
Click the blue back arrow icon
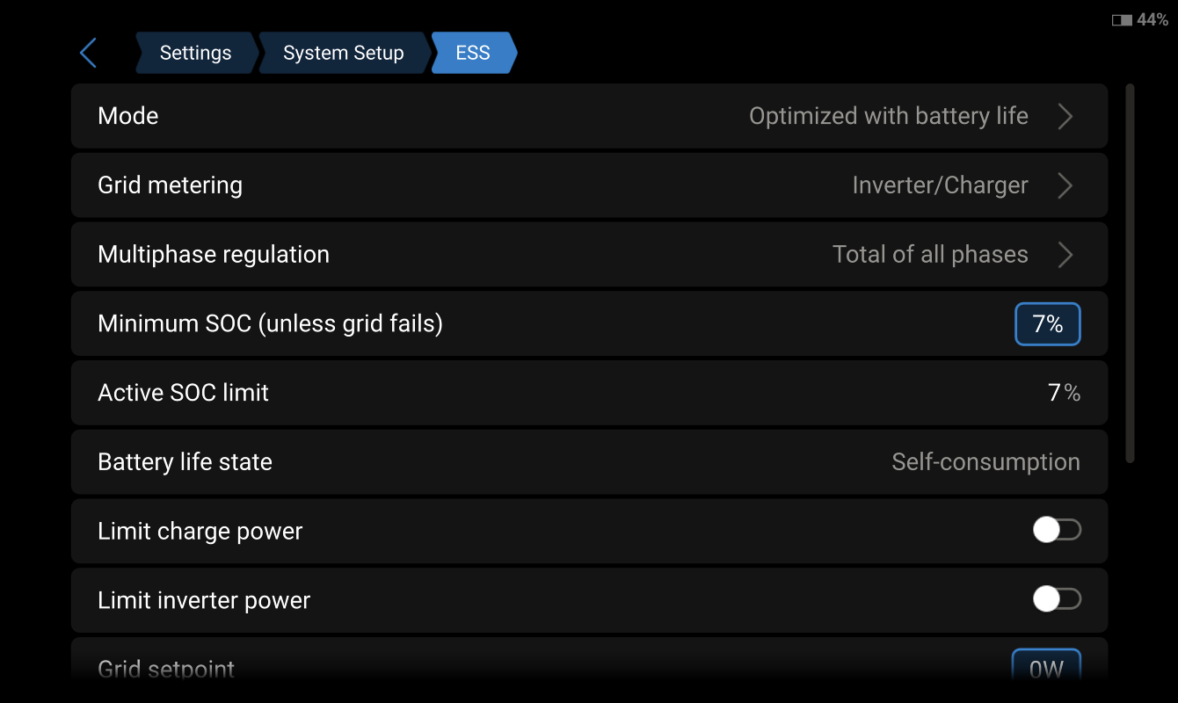(88, 53)
